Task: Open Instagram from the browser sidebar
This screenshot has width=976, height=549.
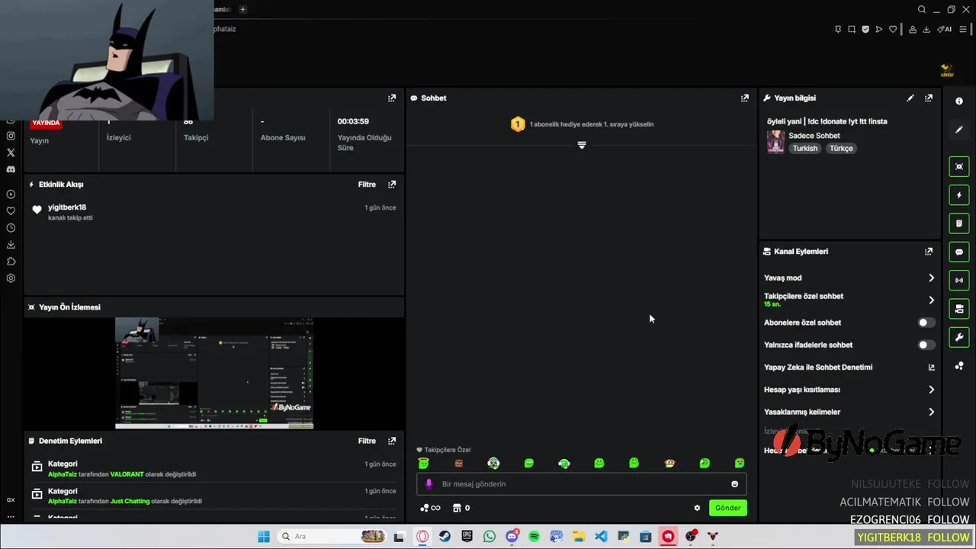Action: click(11, 136)
